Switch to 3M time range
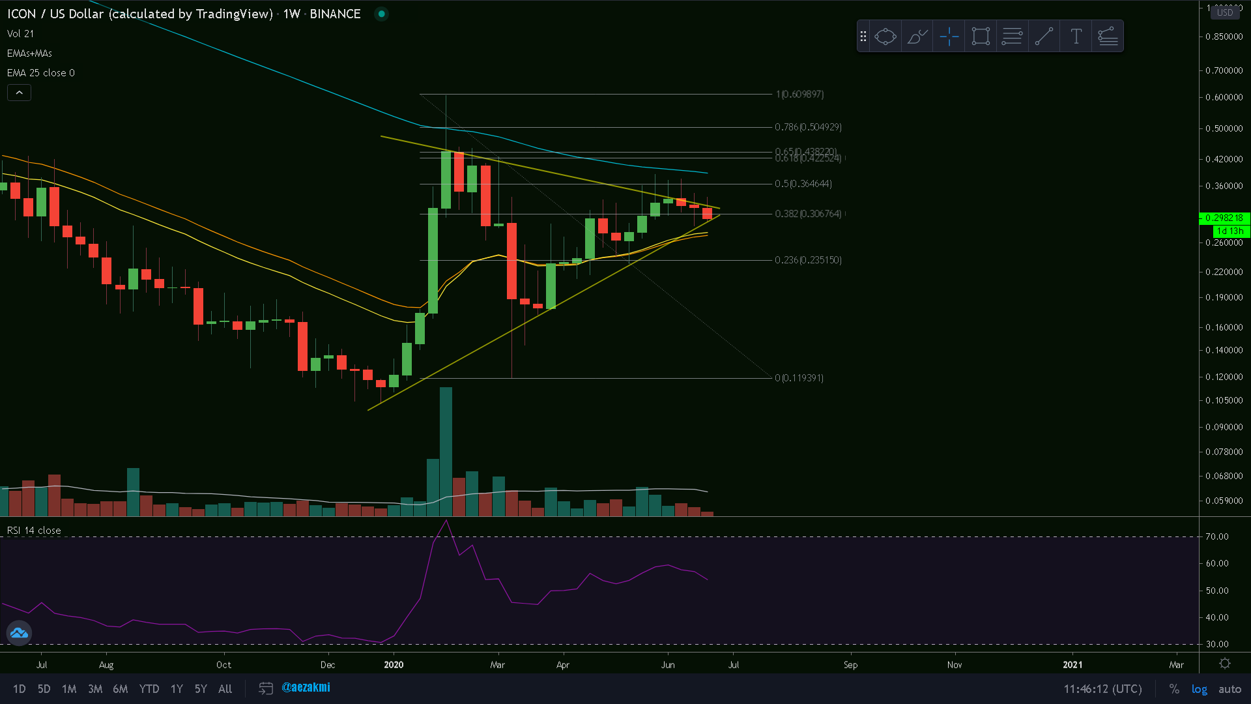Viewport: 1251px width, 704px height. [x=95, y=689]
